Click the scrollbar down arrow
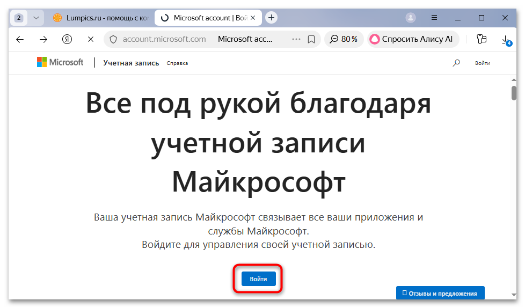The width and height of the screenshot is (525, 308). pos(514,295)
